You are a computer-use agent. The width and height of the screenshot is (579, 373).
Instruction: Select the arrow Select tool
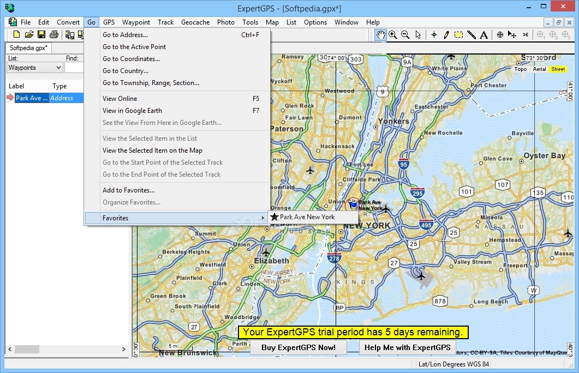418,35
